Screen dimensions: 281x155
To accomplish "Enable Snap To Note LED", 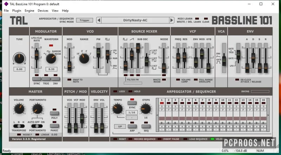I will (x=69, y=80).
